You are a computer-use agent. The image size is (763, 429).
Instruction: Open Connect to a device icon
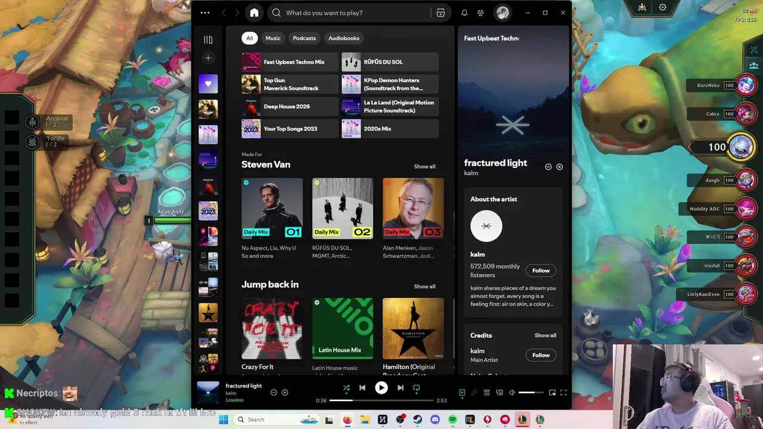click(500, 393)
